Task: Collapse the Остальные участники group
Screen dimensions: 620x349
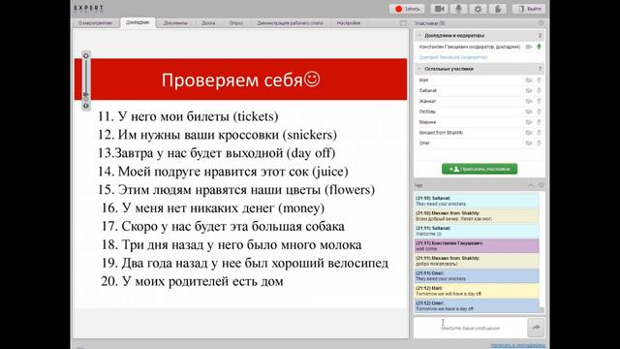Action: 419,69
